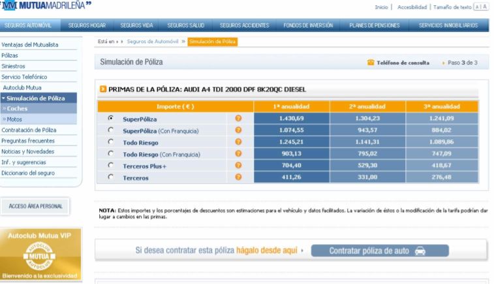Click the 903,13 price cell

click(x=292, y=153)
